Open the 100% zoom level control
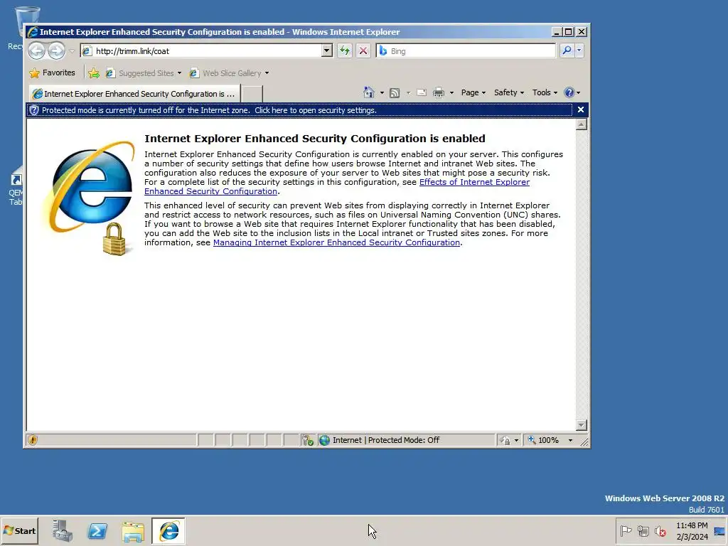Image resolution: width=728 pixels, height=546 pixels. click(550, 440)
